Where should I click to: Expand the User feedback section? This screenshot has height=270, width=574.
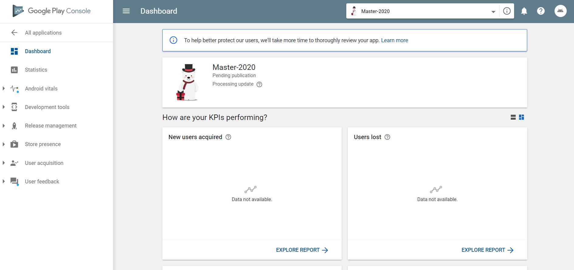pyautogui.click(x=4, y=181)
